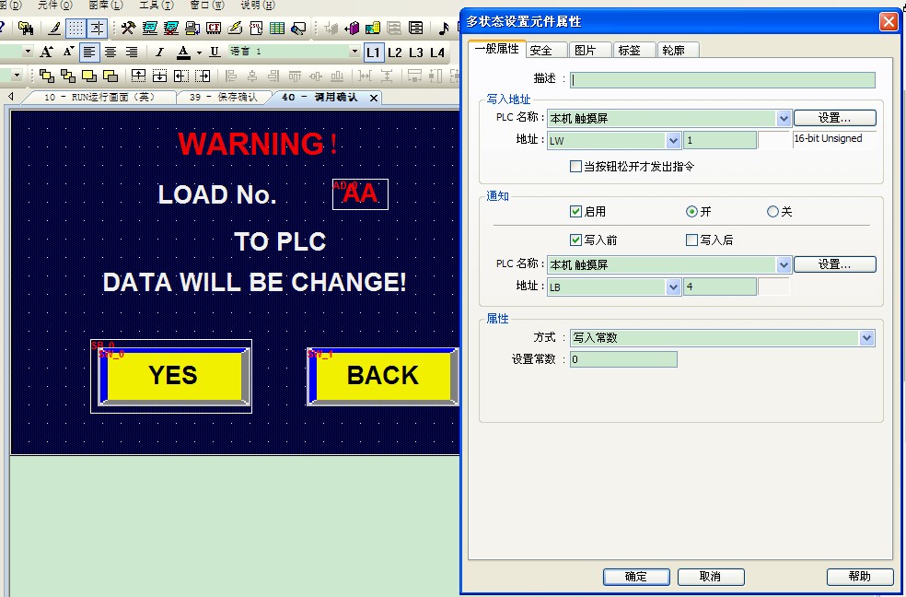Open the PLC 名称 dropdown under 写入地址
The image size is (906, 597).
pos(784,117)
